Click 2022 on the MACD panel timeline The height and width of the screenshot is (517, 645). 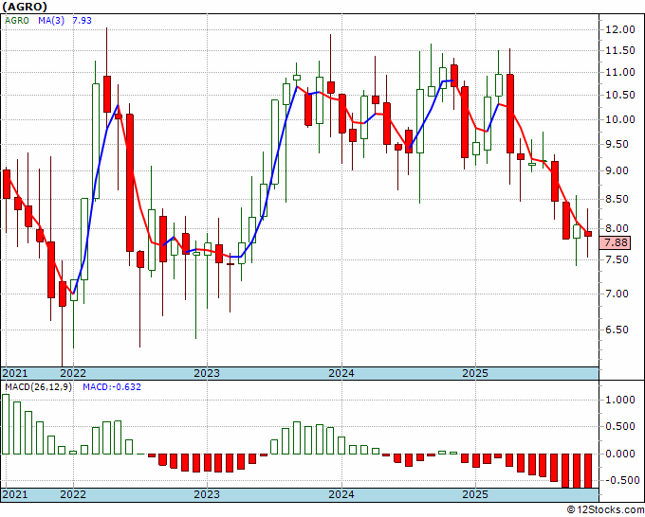(73, 494)
